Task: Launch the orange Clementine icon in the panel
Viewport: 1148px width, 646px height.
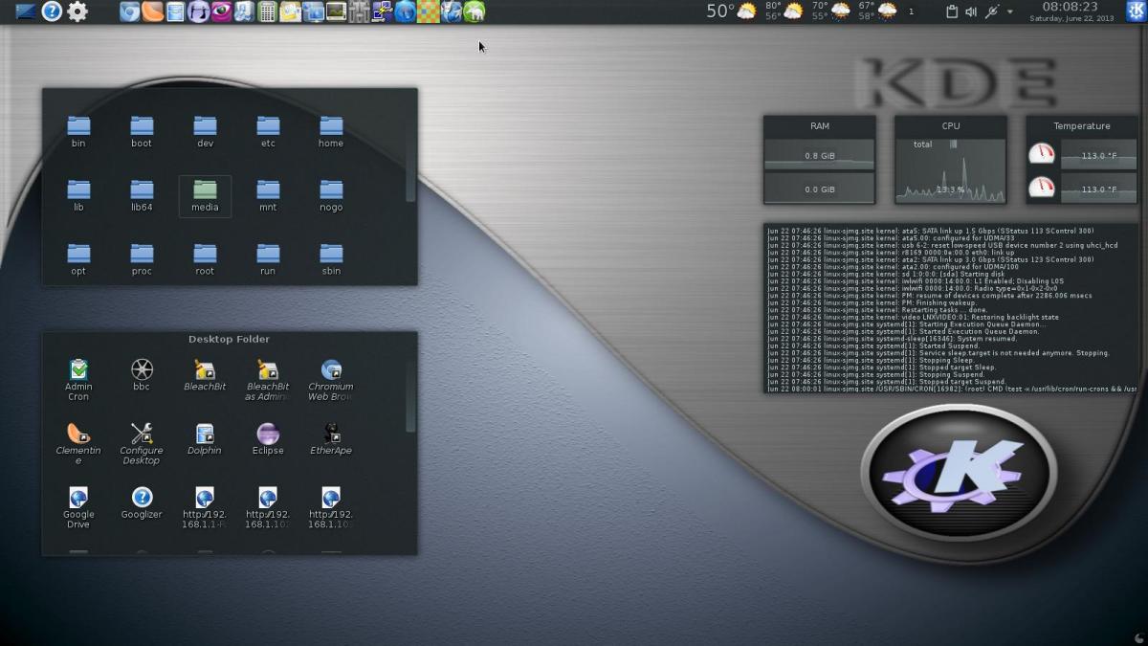Action: pyautogui.click(x=152, y=11)
